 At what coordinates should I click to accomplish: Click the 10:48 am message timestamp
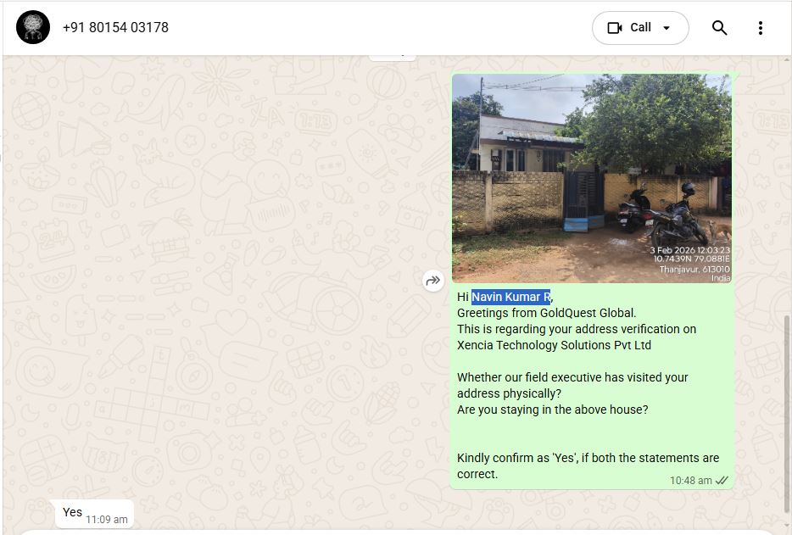690,480
